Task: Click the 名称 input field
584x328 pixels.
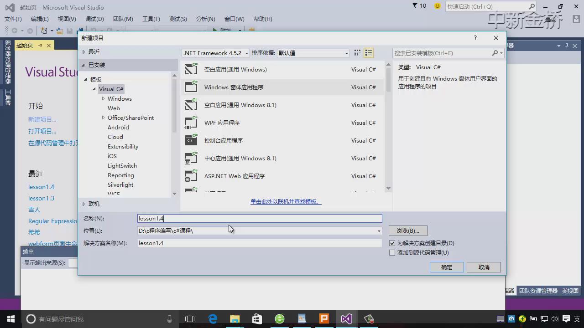Action: 260,219
